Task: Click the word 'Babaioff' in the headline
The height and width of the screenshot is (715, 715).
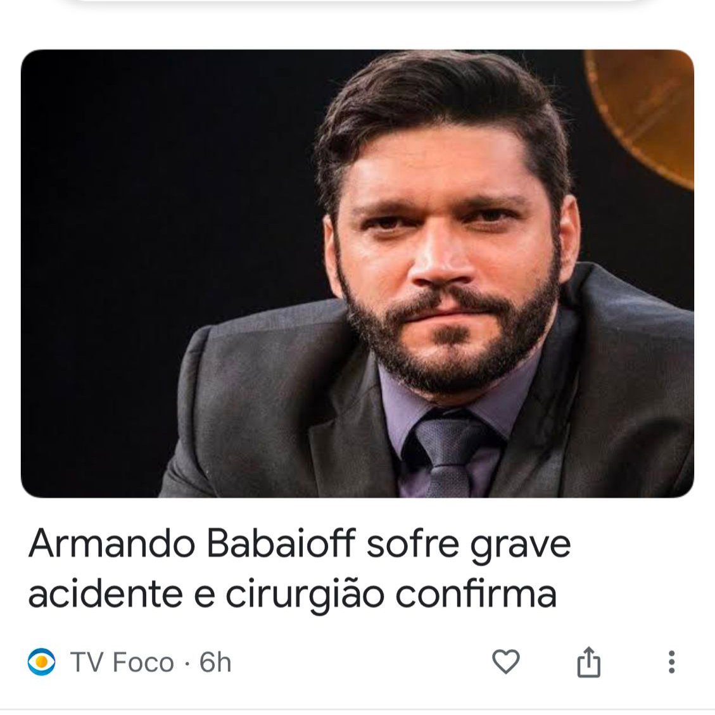Action: pos(281,544)
